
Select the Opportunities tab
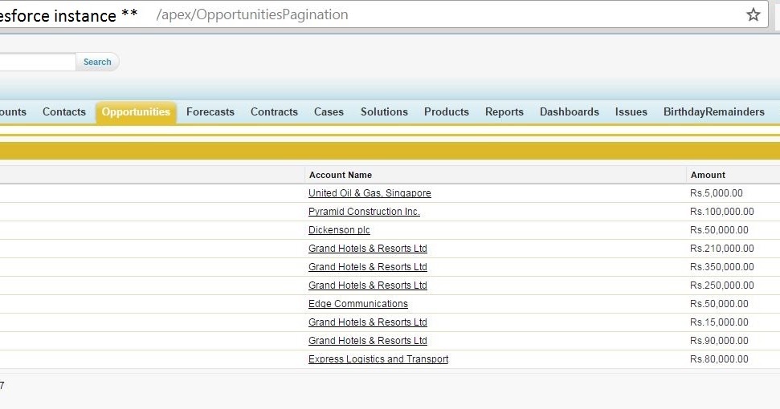[x=136, y=112]
